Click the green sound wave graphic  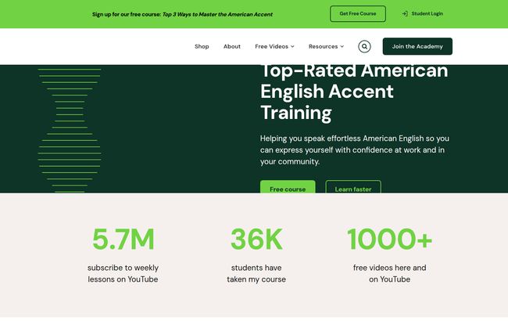click(70, 129)
